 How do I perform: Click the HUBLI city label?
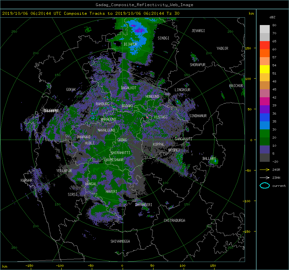(x=90, y=143)
